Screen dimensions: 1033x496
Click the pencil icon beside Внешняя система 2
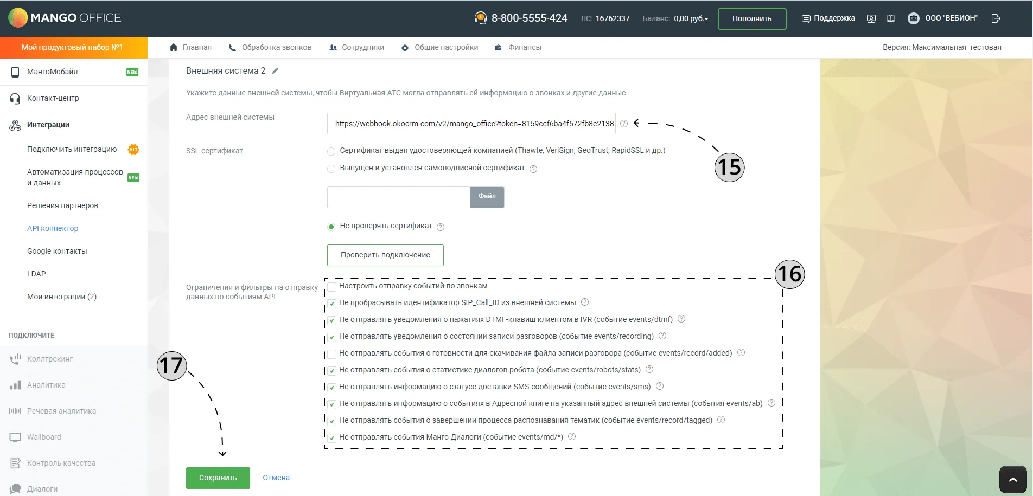point(275,71)
